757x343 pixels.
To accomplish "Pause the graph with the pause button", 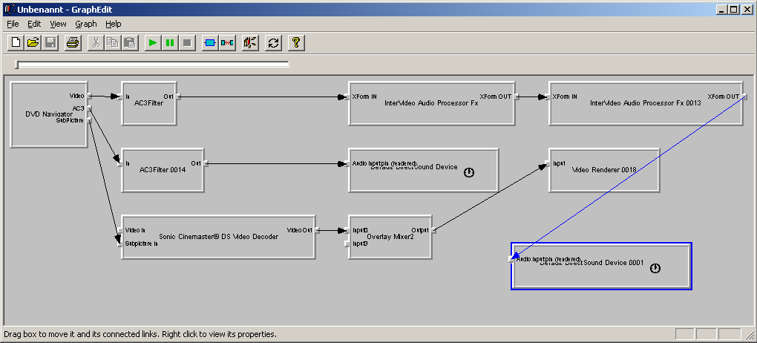I will click(170, 42).
